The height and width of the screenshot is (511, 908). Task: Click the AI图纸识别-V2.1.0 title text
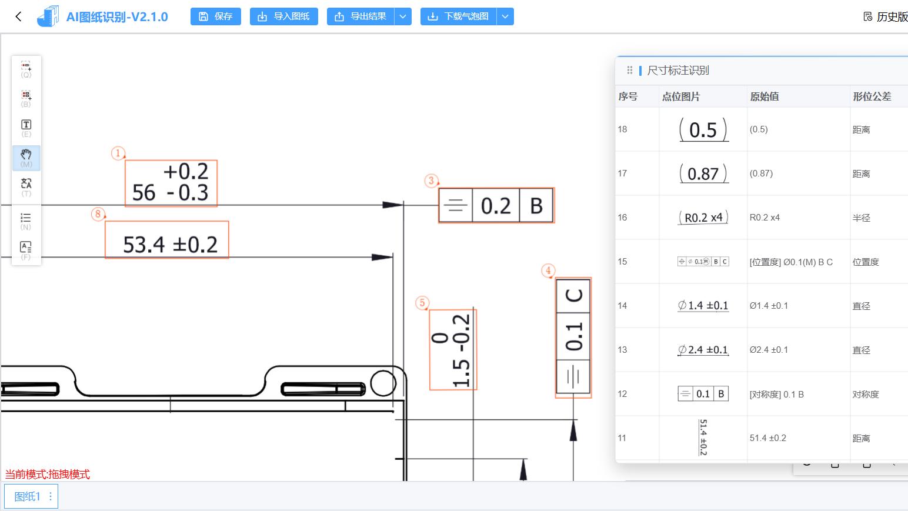pyautogui.click(x=117, y=17)
